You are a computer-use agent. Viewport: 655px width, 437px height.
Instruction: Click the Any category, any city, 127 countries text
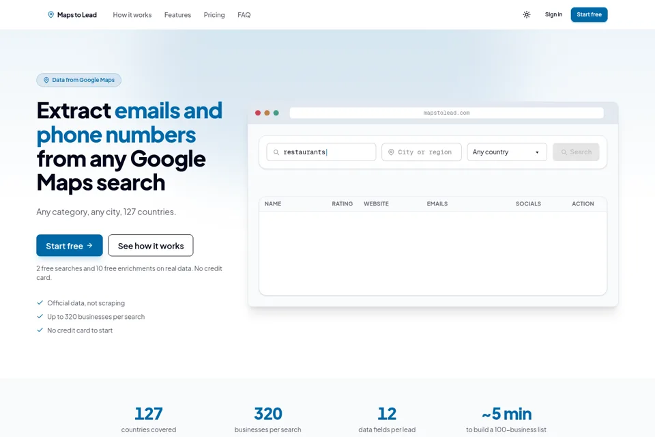click(x=106, y=212)
